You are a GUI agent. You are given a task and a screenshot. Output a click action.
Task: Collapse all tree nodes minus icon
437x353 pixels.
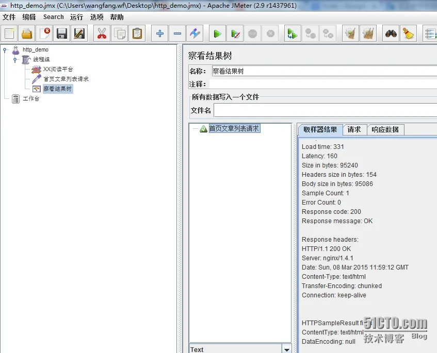(x=177, y=33)
